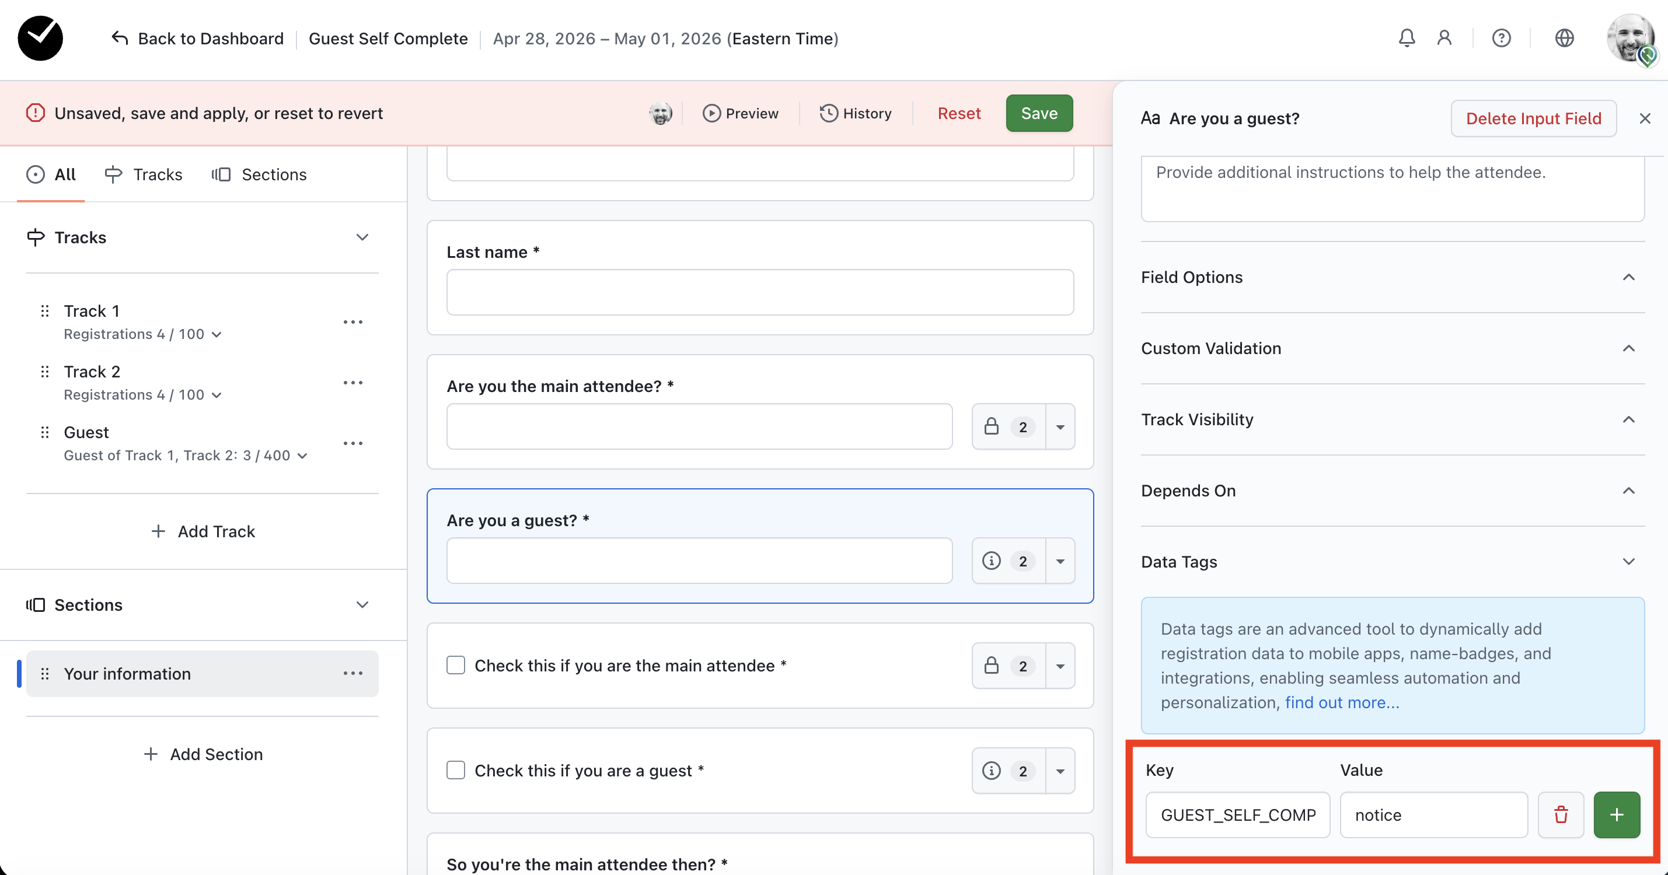The width and height of the screenshot is (1668, 875).
Task: Click the data tag Value input field
Action: 1433,814
